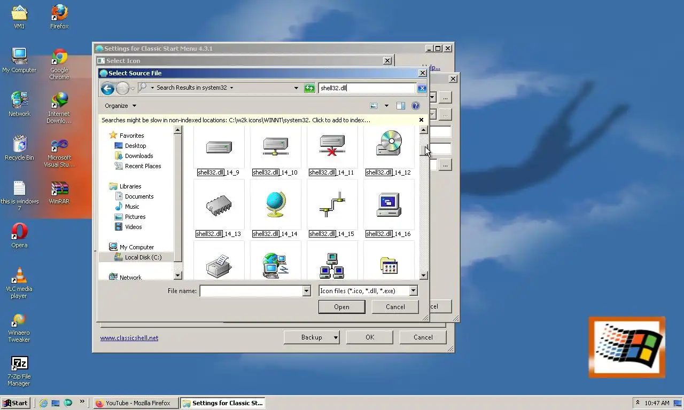684x410 pixels.
Task: Click the shell32.dll search box
Action: [x=367, y=88]
